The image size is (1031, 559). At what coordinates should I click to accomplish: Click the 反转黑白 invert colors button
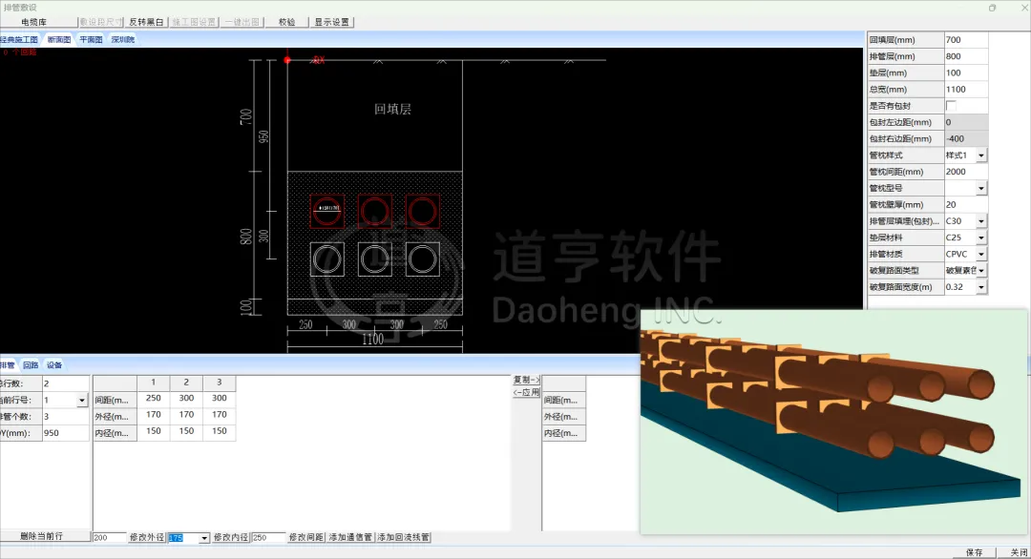[146, 21]
